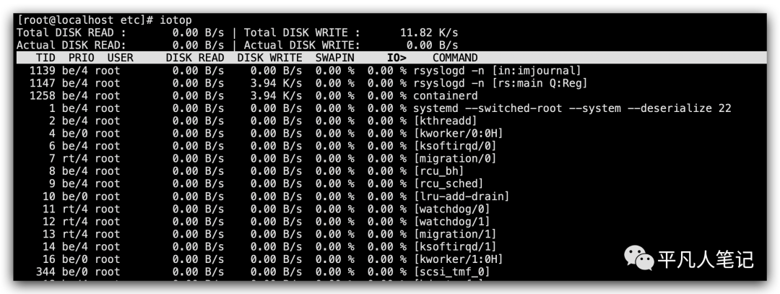Click the IO> sort column header

396,58
